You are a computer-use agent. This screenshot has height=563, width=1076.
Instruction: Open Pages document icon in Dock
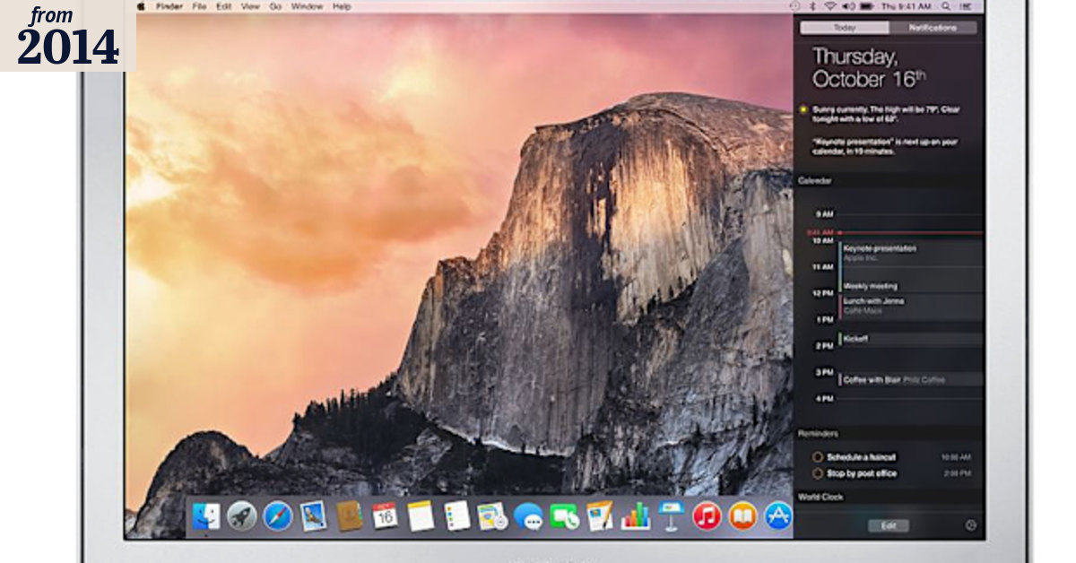coord(600,516)
